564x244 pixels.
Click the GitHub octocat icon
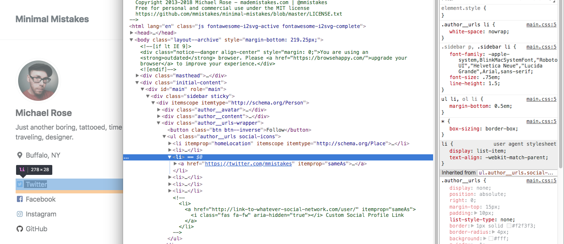(x=19, y=229)
